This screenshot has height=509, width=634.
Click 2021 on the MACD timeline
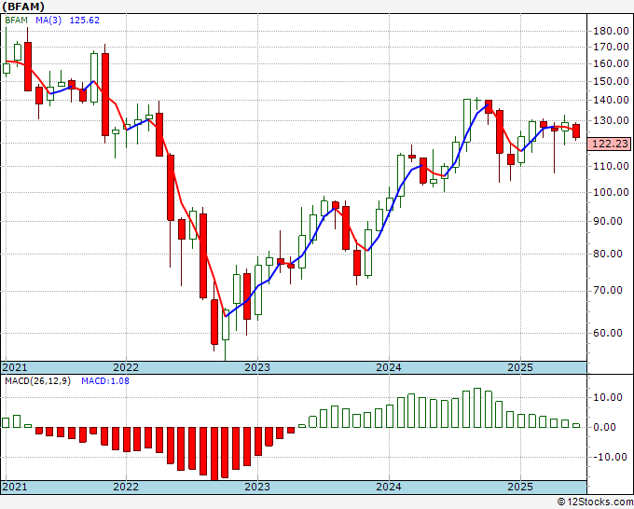15,487
